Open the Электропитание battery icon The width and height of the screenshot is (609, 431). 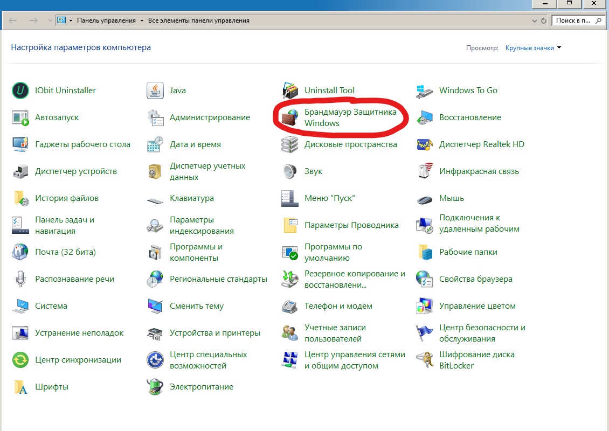click(155, 387)
